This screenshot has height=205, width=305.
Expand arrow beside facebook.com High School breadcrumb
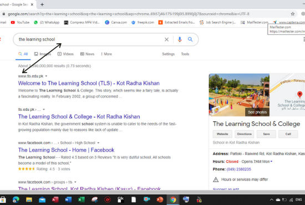point(98,143)
